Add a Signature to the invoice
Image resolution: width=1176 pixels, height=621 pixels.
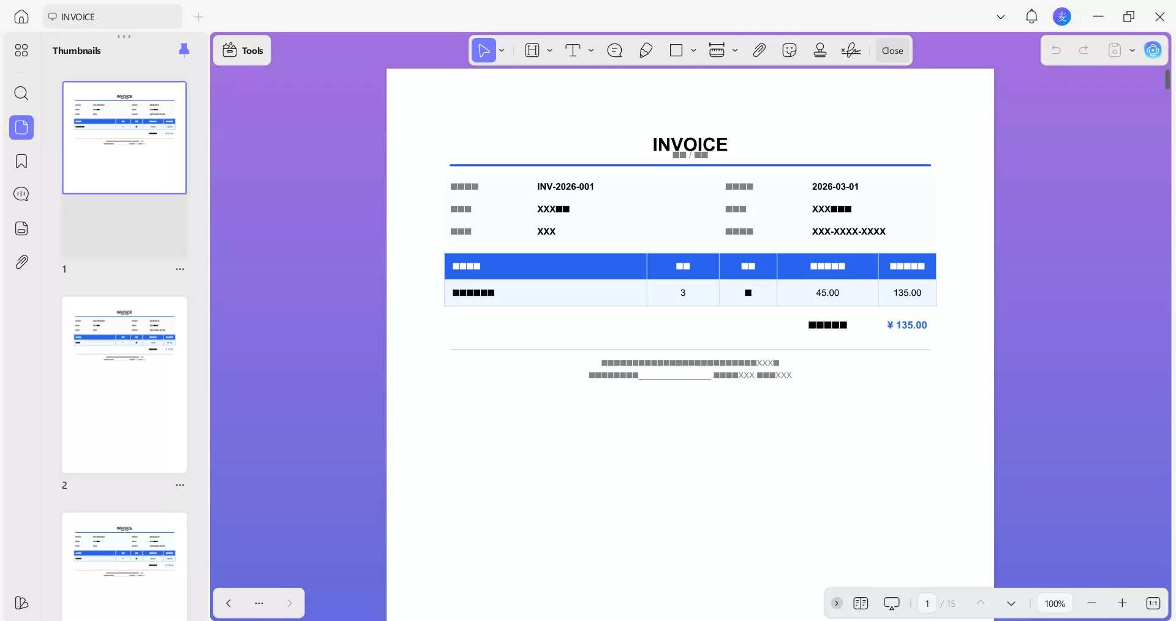(851, 50)
